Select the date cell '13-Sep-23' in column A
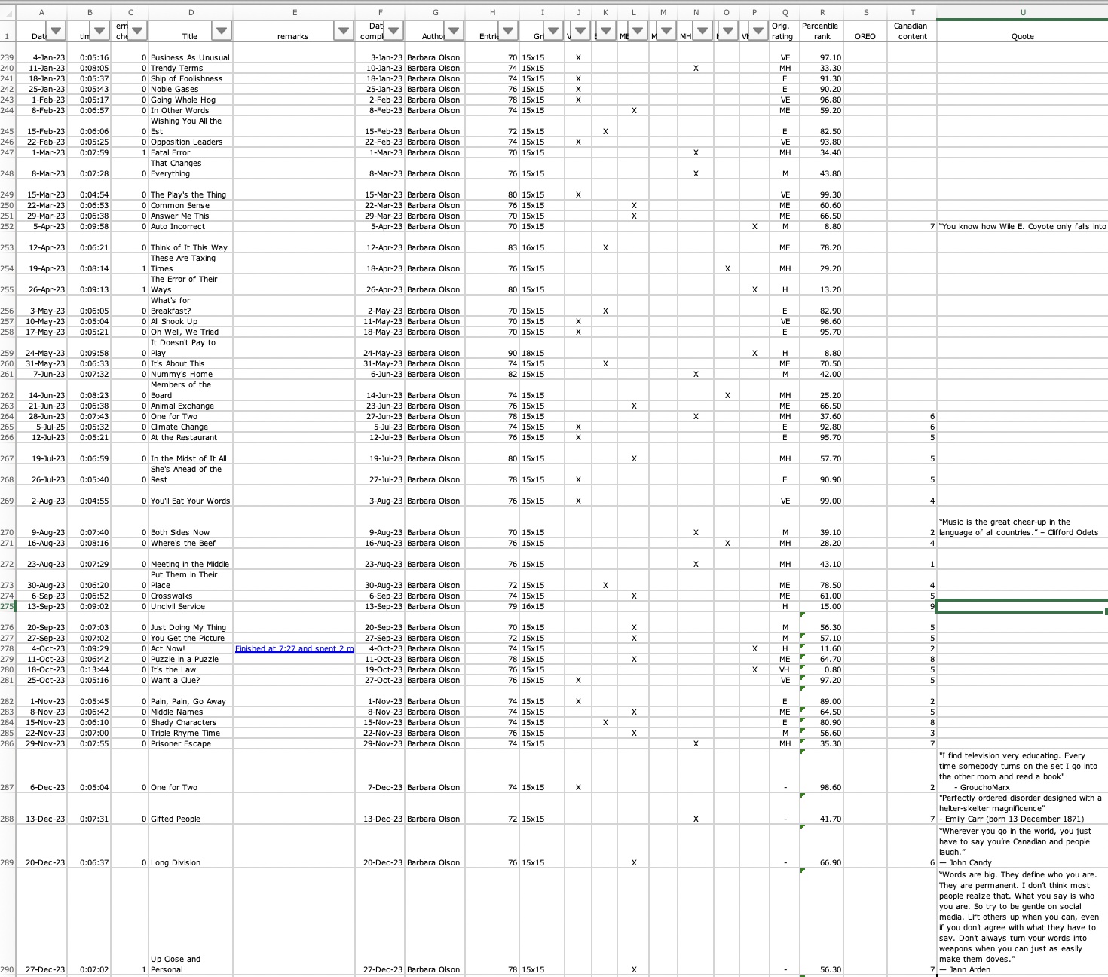 41,606
